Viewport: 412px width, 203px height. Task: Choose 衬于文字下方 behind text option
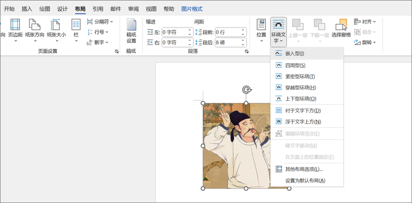pyautogui.click(x=307, y=111)
